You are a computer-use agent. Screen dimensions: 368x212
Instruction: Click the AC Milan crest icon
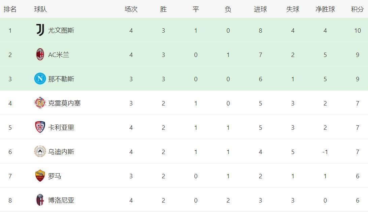(x=40, y=55)
